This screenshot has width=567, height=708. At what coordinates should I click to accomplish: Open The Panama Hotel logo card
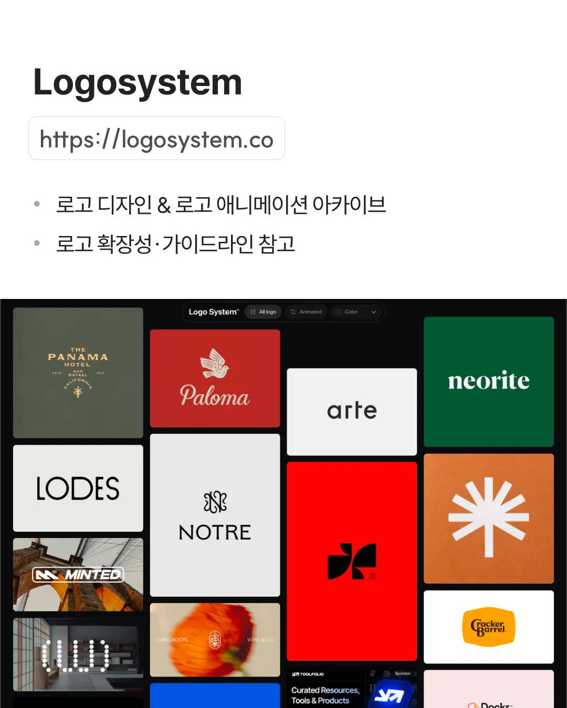tap(78, 373)
